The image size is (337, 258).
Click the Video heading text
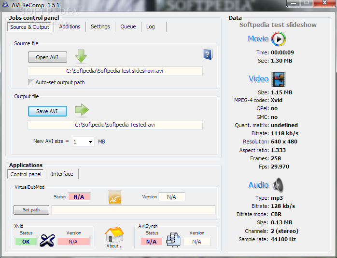(259, 79)
